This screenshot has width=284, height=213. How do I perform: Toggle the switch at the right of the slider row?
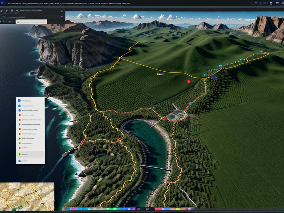pos(62,16)
